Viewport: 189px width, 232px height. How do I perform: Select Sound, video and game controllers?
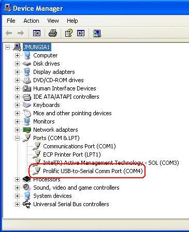tap(76, 188)
